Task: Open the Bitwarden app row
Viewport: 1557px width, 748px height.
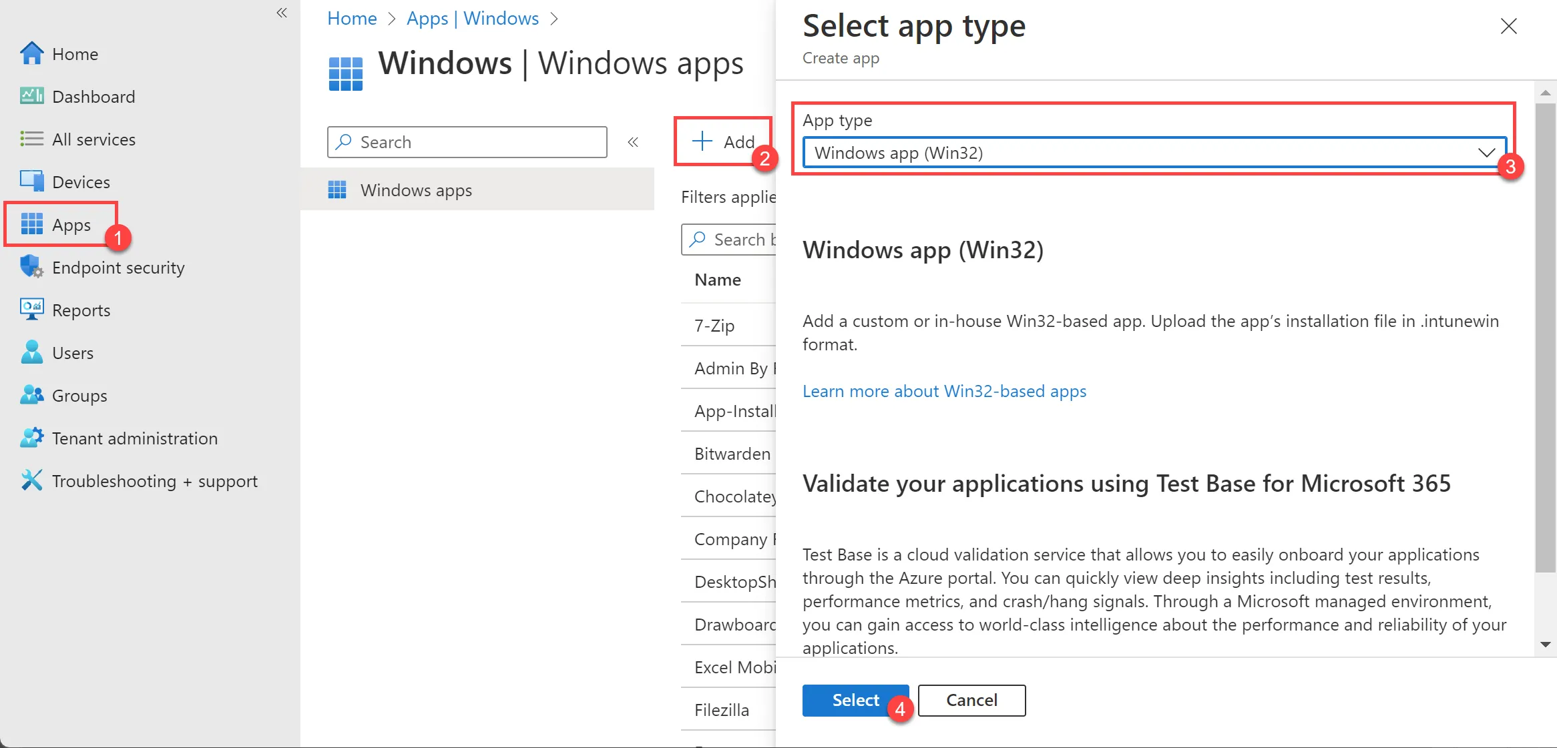Action: pyautogui.click(x=728, y=454)
